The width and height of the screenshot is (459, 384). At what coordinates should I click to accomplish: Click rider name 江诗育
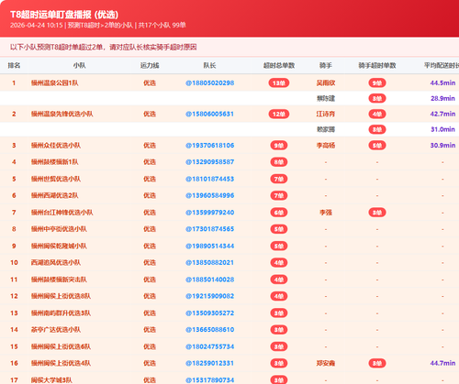[x=326, y=114]
